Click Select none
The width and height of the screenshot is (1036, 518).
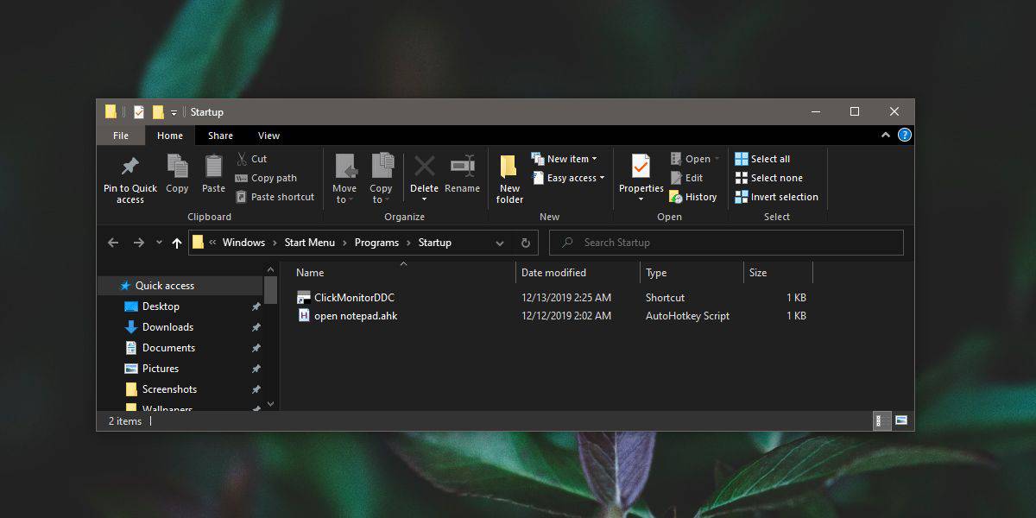point(768,178)
